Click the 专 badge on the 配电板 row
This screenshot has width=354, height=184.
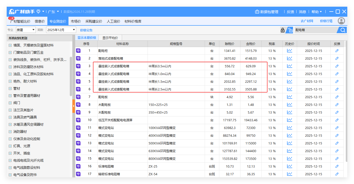point(78,97)
